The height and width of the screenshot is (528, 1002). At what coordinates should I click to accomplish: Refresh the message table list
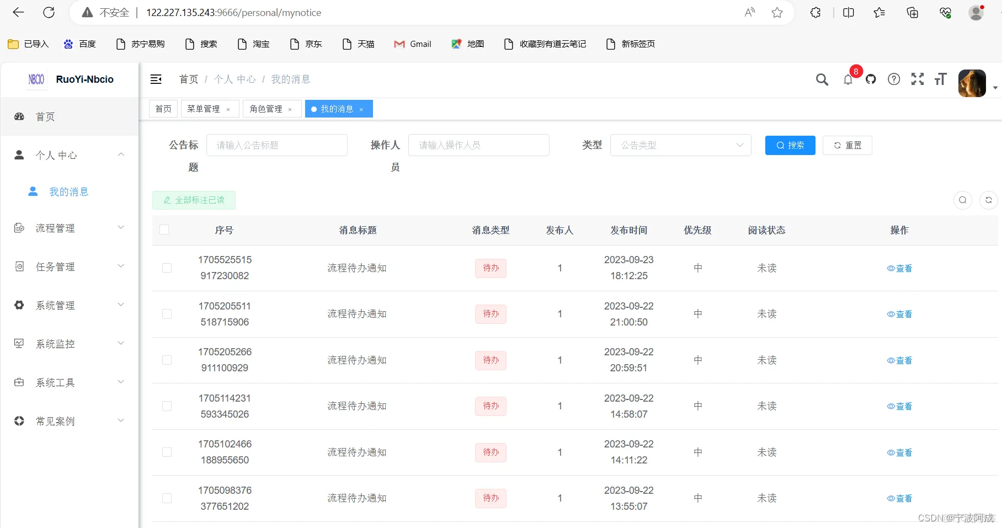(x=989, y=200)
